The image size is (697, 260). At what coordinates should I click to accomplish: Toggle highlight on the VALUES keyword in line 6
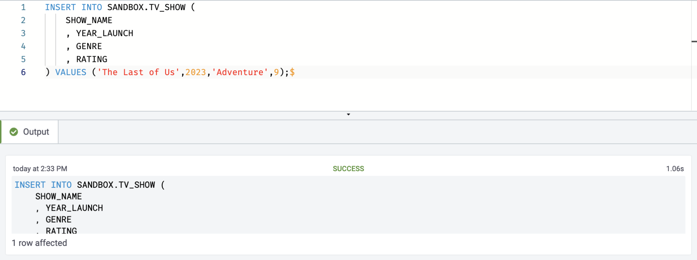tap(70, 72)
